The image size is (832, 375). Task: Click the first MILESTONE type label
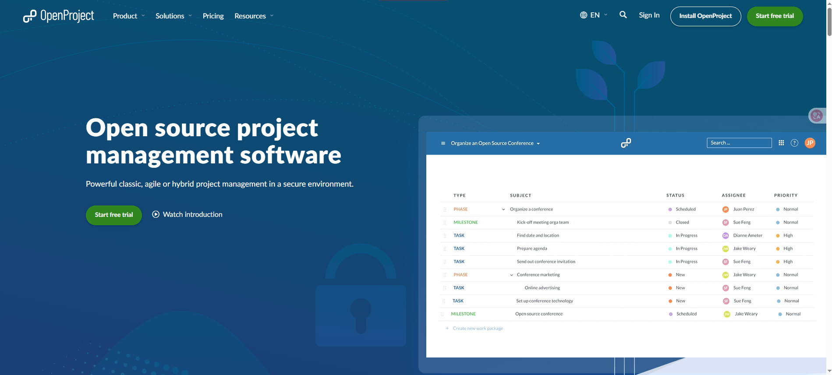coord(466,223)
